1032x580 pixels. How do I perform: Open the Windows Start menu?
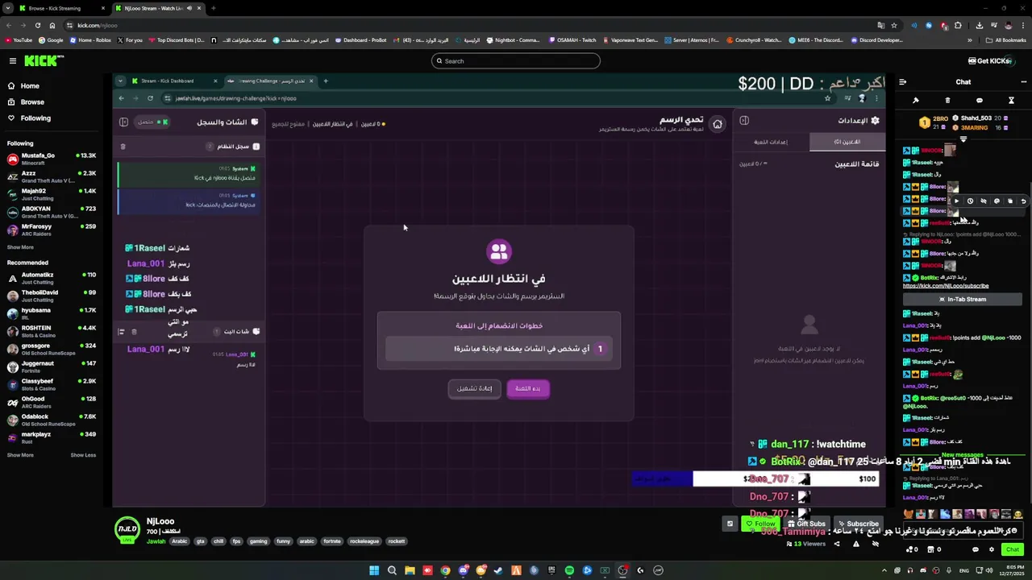coord(374,570)
